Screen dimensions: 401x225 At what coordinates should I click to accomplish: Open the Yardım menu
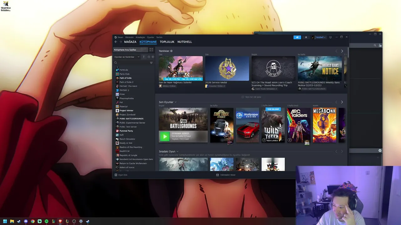pyautogui.click(x=159, y=37)
